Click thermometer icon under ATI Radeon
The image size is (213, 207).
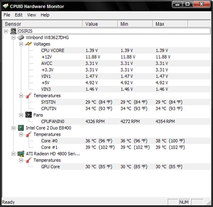(29, 160)
